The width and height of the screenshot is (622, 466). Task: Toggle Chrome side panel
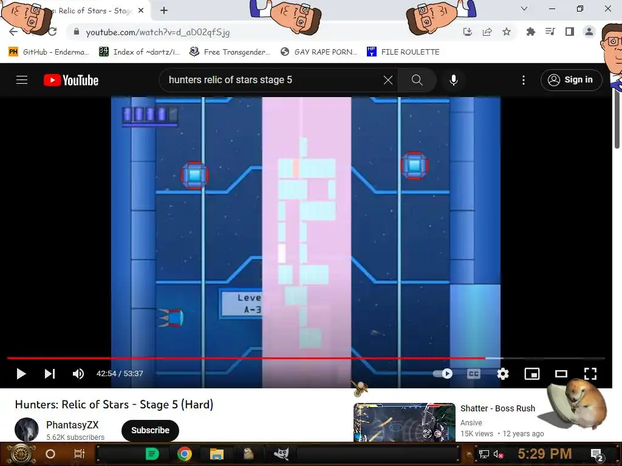point(570,32)
